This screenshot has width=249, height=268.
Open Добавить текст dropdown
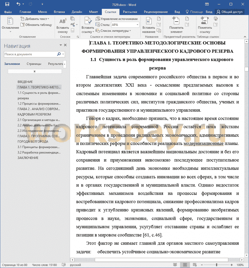coord(35,19)
